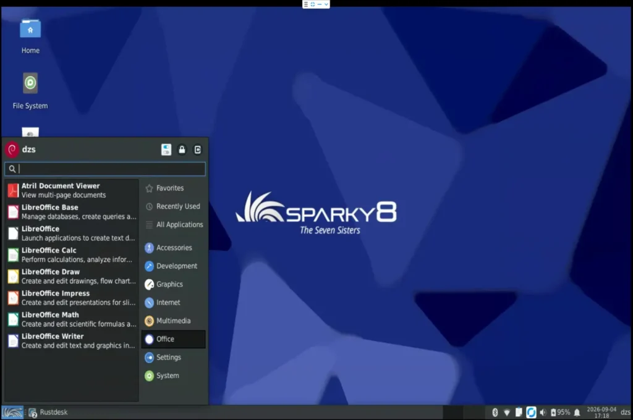Click the Debian swirl user avatar
Screen dimensions: 633x420
[12, 149]
